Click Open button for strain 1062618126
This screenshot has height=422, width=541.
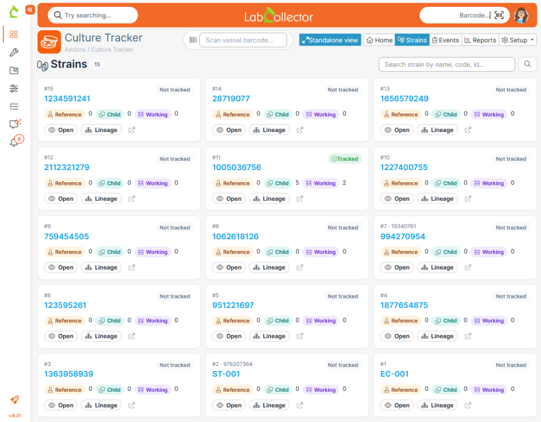[x=229, y=267]
